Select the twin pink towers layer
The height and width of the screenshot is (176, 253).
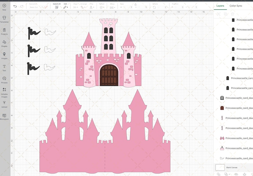[236, 138]
